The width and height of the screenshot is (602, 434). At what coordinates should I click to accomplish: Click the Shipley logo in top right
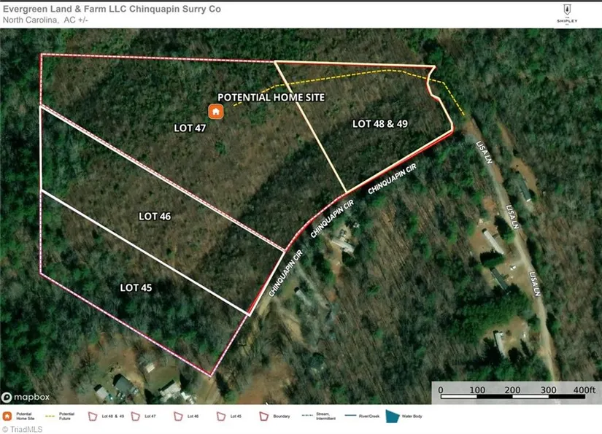coord(568,14)
